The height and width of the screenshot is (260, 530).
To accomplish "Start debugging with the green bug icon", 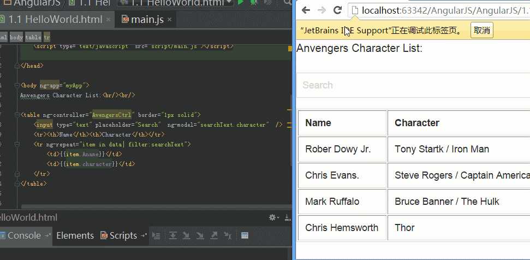I will 253,2.
